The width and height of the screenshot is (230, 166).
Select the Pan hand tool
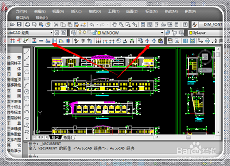[114, 24]
